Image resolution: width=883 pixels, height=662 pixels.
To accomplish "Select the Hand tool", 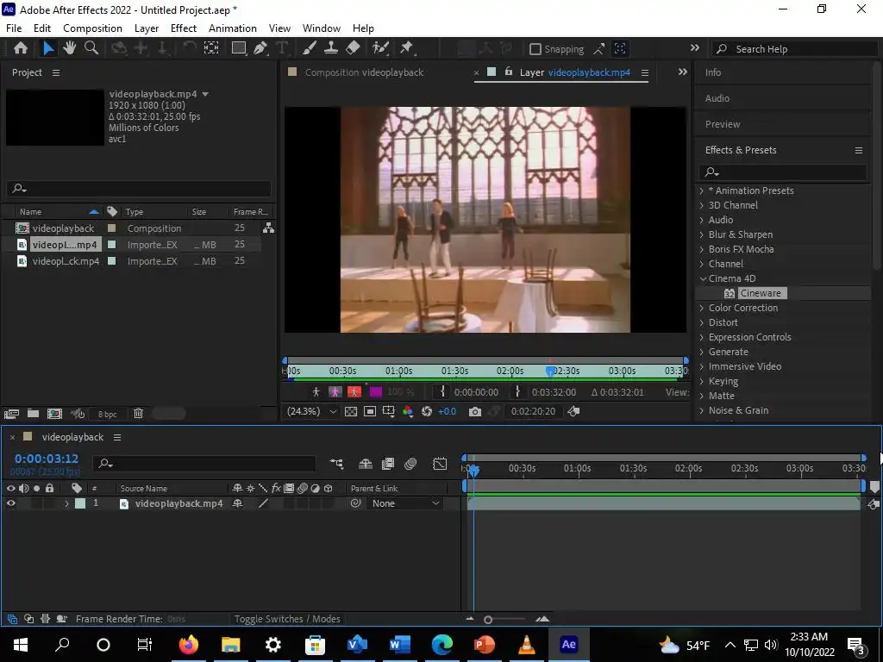I will pos(70,48).
